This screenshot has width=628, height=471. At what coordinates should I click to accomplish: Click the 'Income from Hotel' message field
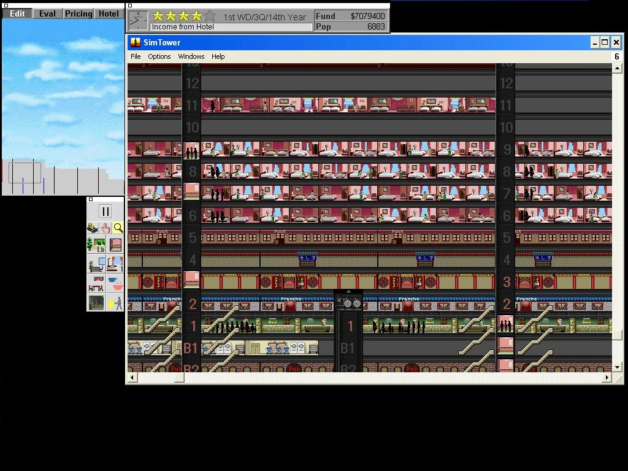click(231, 27)
